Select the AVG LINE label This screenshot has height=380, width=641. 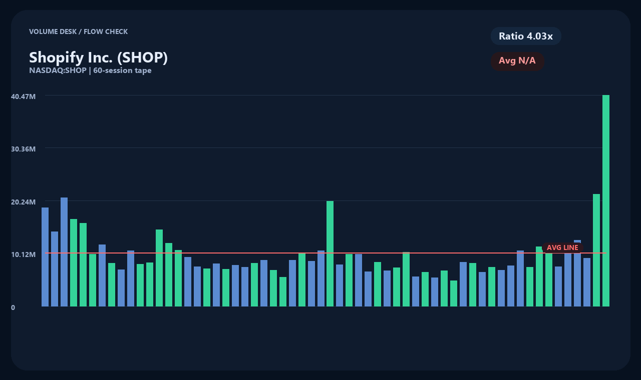pos(562,247)
